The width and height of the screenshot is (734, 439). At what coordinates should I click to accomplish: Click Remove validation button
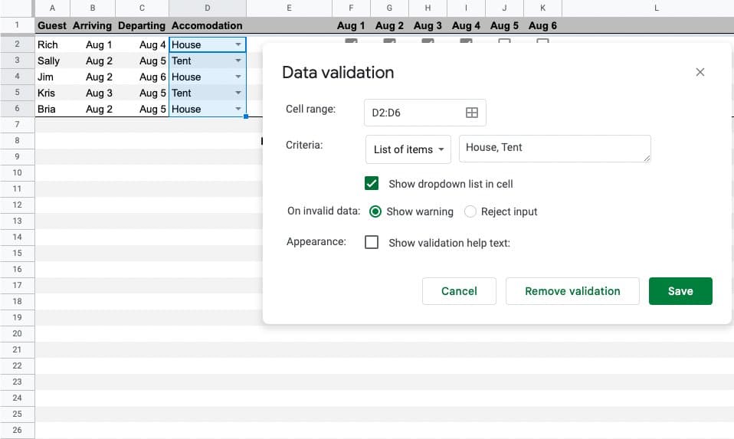pyautogui.click(x=572, y=291)
